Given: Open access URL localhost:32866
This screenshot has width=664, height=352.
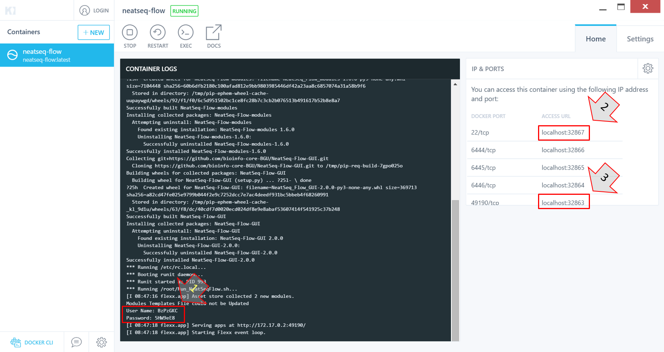Looking at the screenshot, I should [x=563, y=150].
